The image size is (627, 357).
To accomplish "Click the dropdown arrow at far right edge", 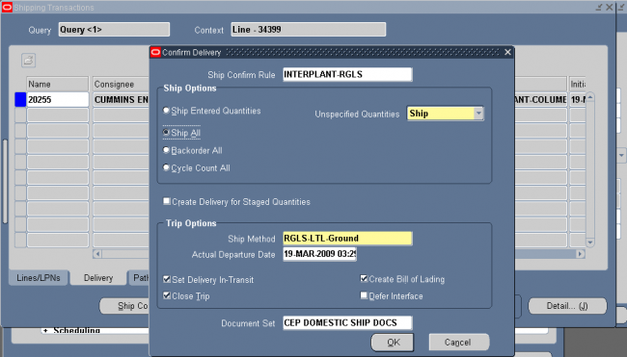I will tap(621, 155).
